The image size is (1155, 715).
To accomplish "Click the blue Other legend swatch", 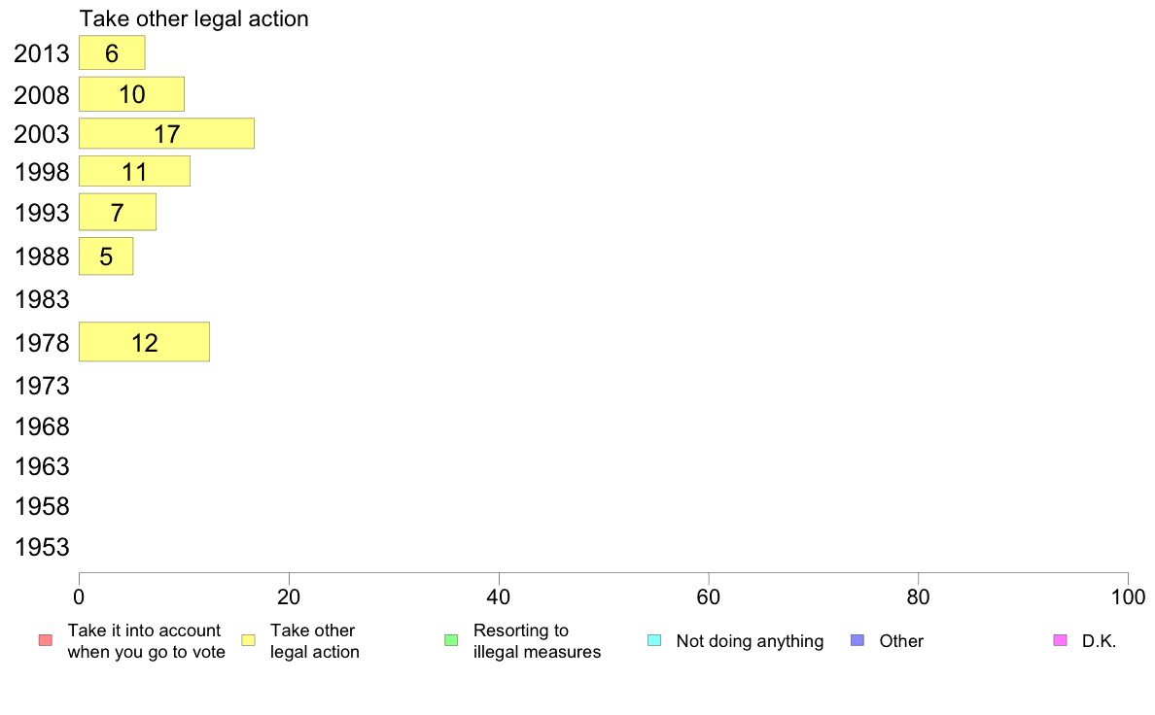I will pyautogui.click(x=857, y=640).
